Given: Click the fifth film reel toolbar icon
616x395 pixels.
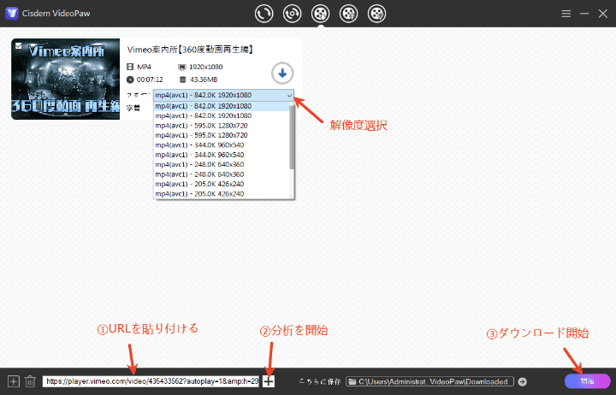Looking at the screenshot, I should tap(377, 14).
